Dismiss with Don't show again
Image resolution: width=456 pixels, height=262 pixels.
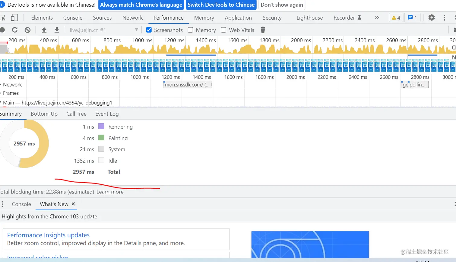282,5
